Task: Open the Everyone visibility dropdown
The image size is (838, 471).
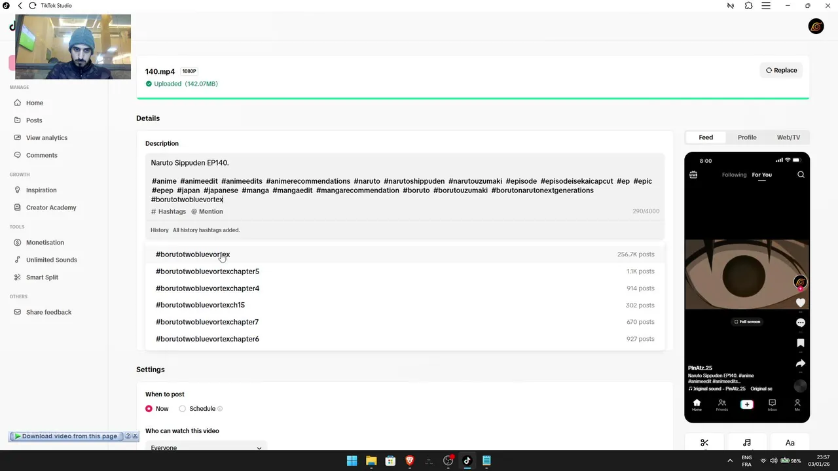Action: pos(206,447)
